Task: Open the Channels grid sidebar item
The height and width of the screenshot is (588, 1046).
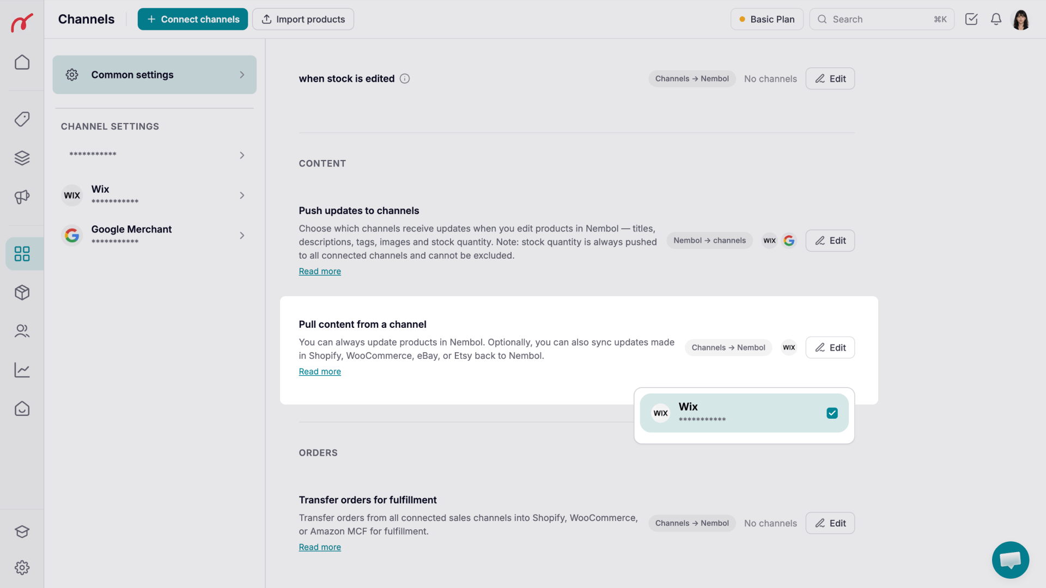Action: [22, 254]
